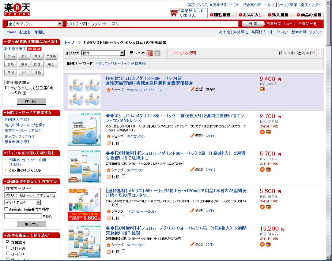Open 閲覧履歴 browsing history
The height and width of the screenshot is (261, 332).
click(222, 15)
